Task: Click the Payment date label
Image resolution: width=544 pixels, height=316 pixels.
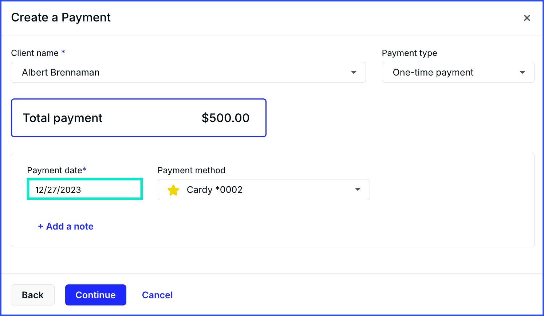Action: click(x=55, y=170)
